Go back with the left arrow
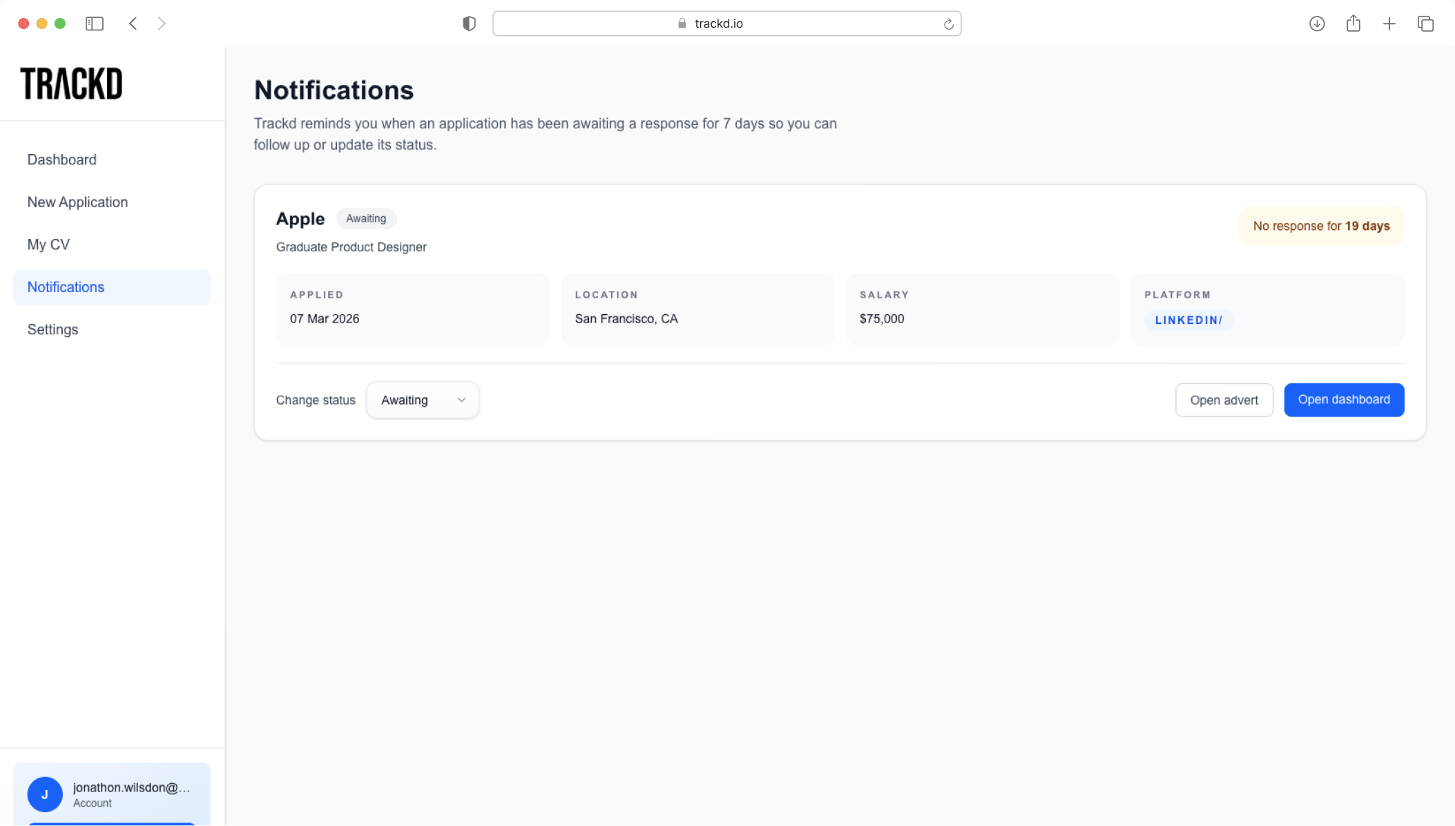 (x=133, y=23)
